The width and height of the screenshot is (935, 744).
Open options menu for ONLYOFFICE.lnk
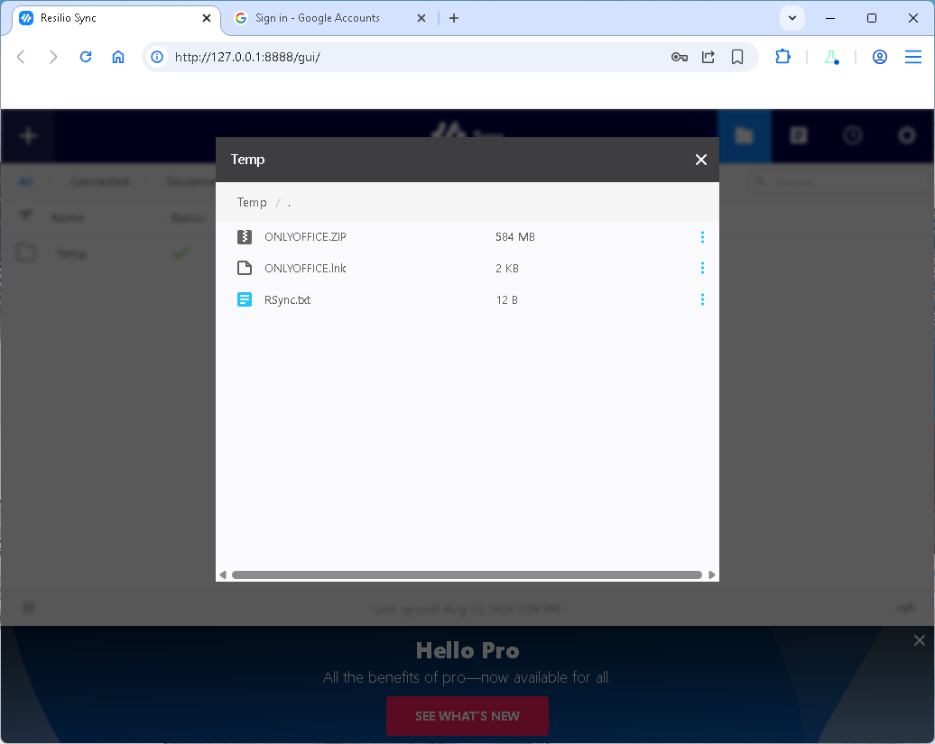pyautogui.click(x=702, y=268)
